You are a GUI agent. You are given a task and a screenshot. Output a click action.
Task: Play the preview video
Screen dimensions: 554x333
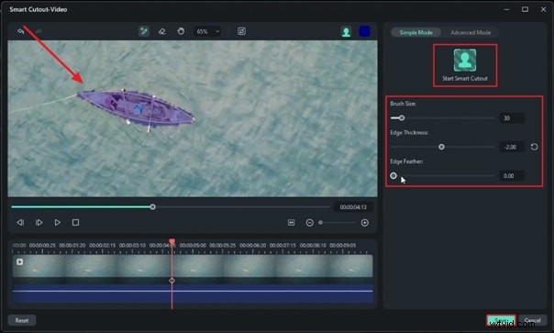57,222
